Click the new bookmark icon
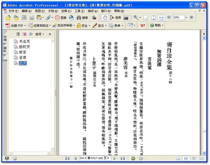This screenshot has width=210, height=165. click(x=24, y=34)
